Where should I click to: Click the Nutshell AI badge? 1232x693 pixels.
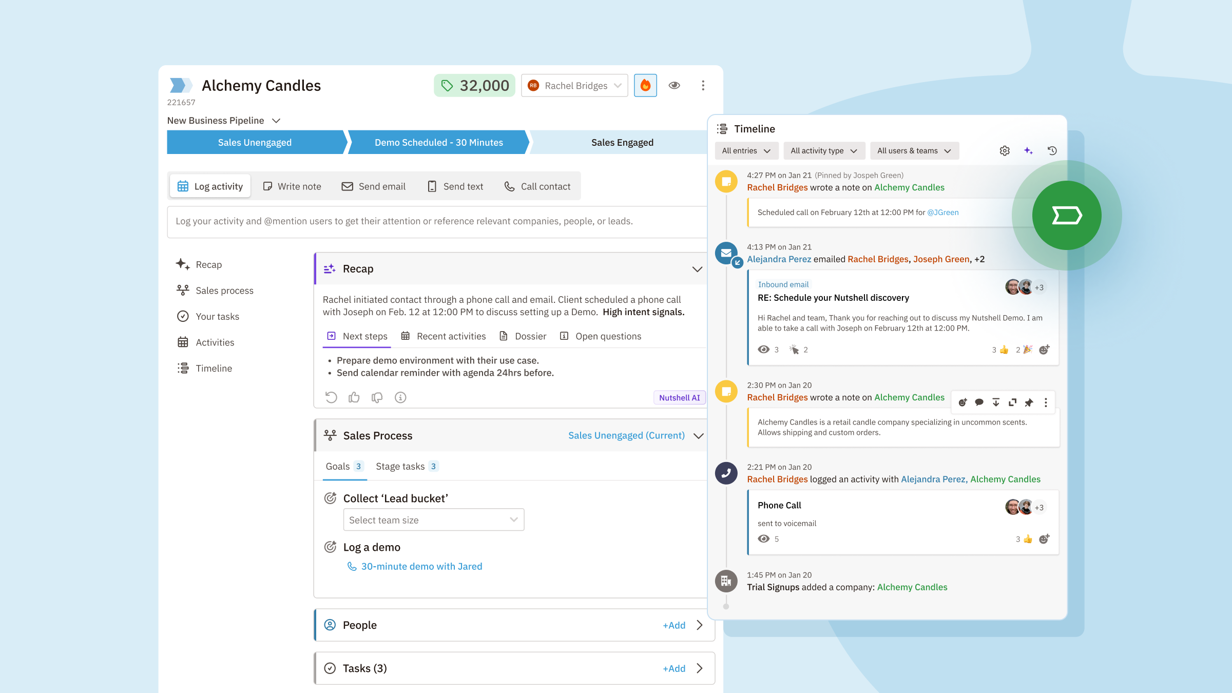pos(679,397)
